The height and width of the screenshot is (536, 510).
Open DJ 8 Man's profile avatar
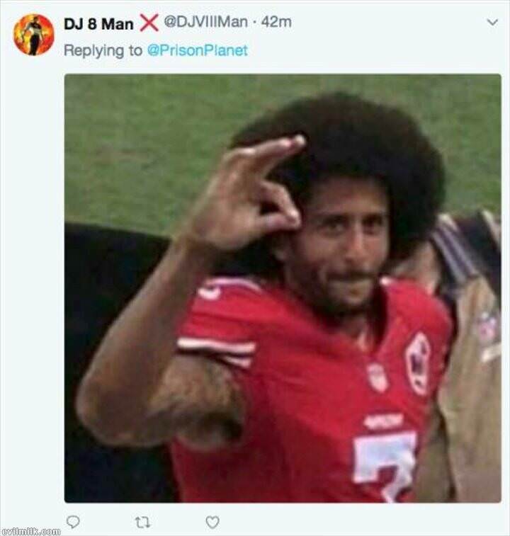pos(34,35)
